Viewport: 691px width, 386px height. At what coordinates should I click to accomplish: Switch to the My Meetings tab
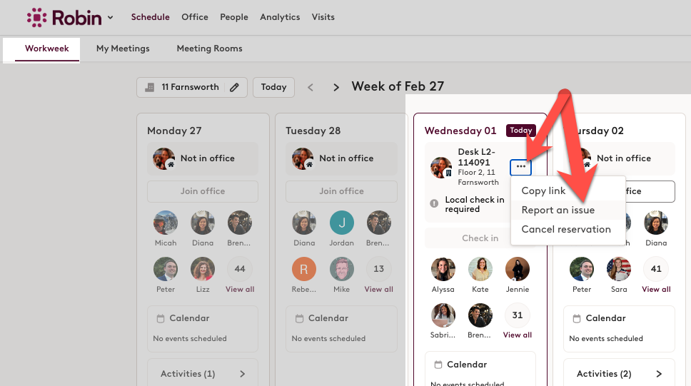(x=123, y=49)
